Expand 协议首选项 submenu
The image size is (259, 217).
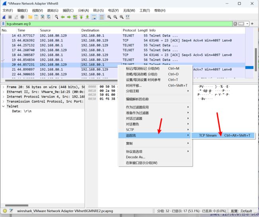[x=155, y=151]
